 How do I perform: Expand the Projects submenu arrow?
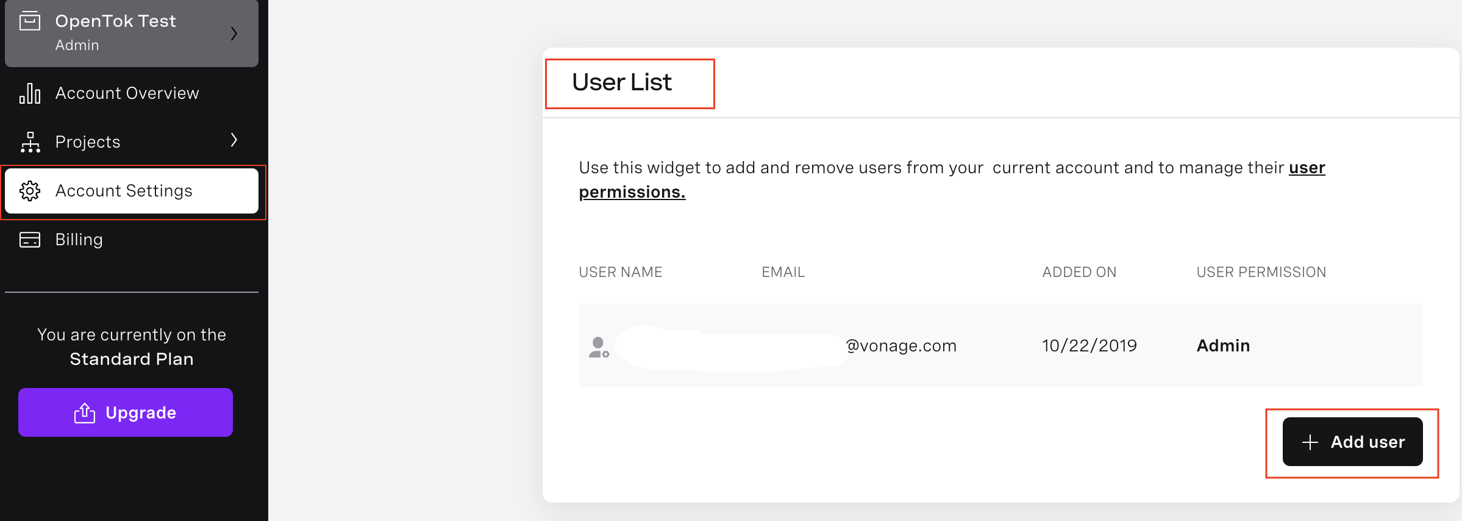(234, 140)
